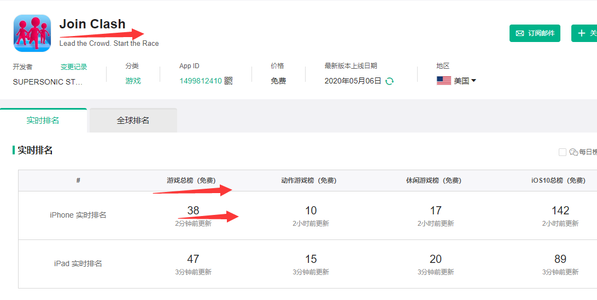
Task: Click the Join Clash app icon
Action: 32,33
